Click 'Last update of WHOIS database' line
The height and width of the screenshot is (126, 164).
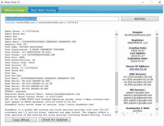tap(40, 102)
